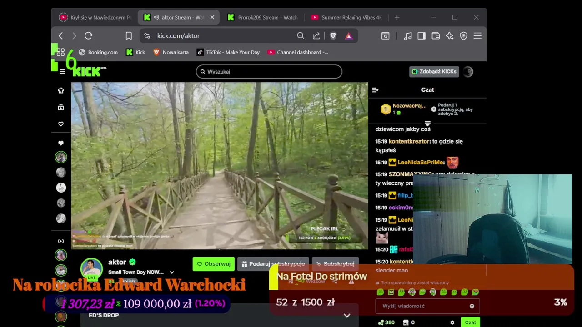
Task: Open Booking.com bookmark
Action: point(98,52)
